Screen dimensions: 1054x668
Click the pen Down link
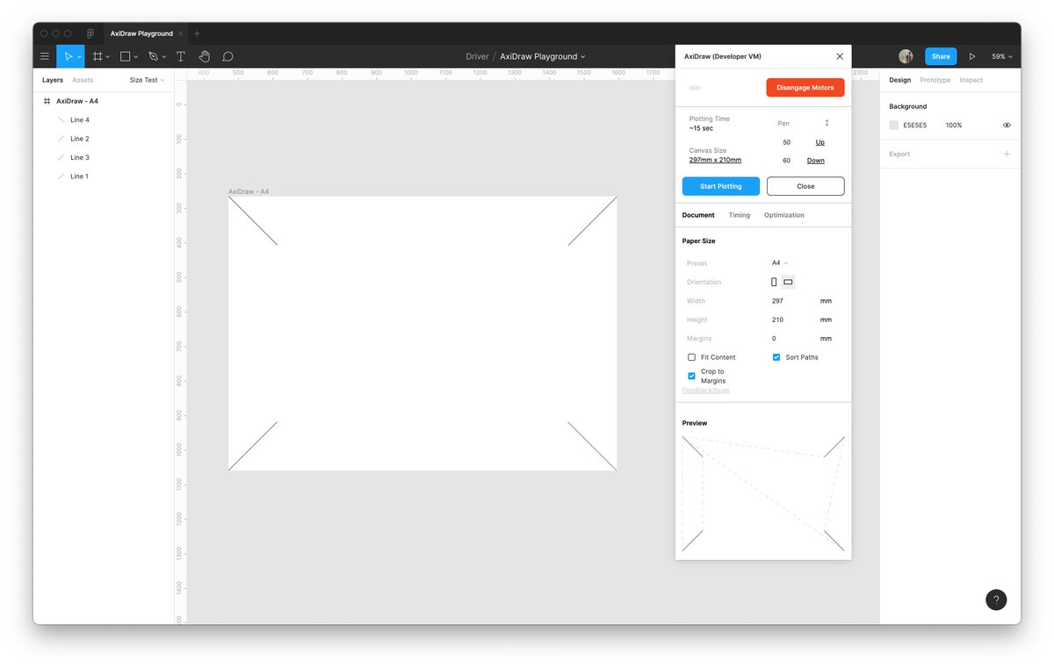[x=816, y=161]
